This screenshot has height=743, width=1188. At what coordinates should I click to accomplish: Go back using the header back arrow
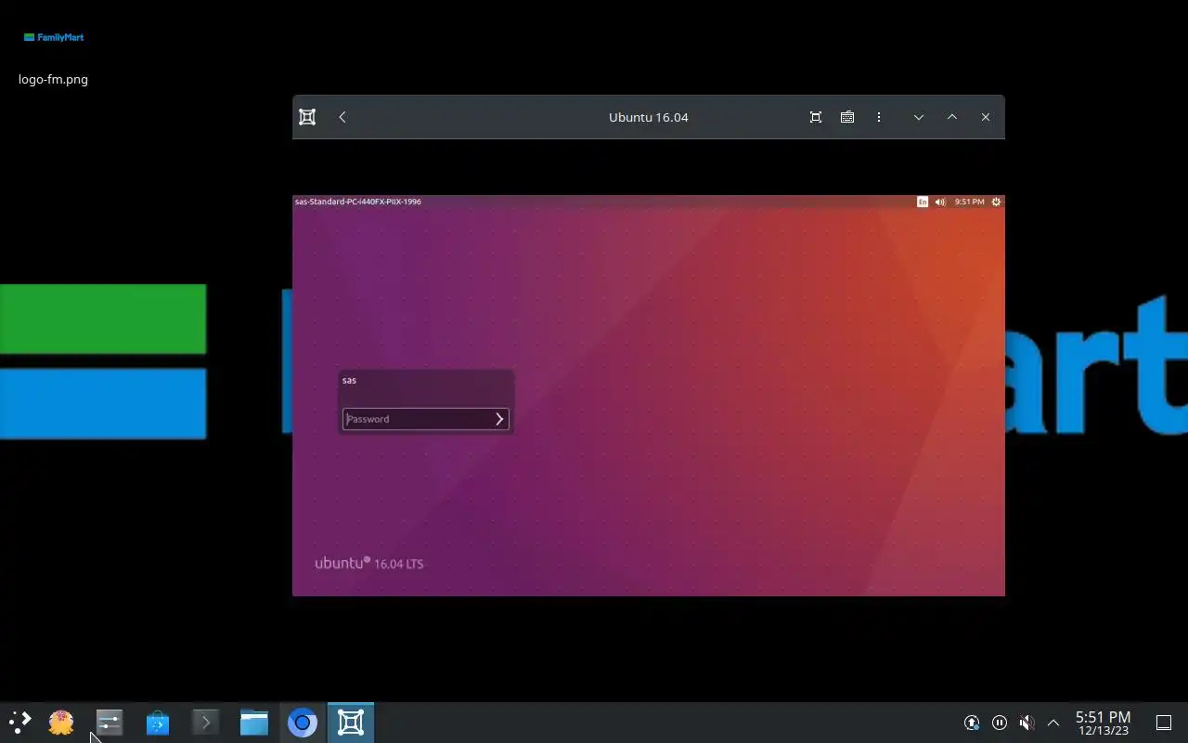click(342, 117)
